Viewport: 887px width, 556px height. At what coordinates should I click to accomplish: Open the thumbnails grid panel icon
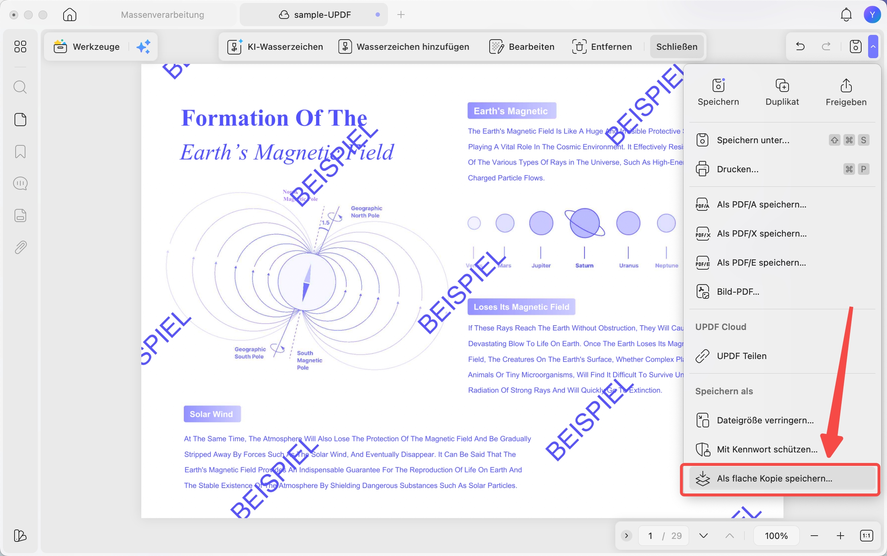coord(20,47)
